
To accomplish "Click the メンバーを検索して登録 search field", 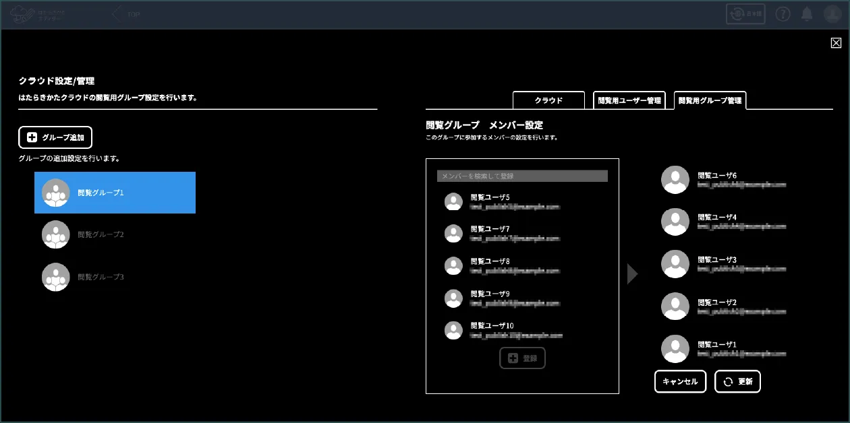I will tap(522, 176).
